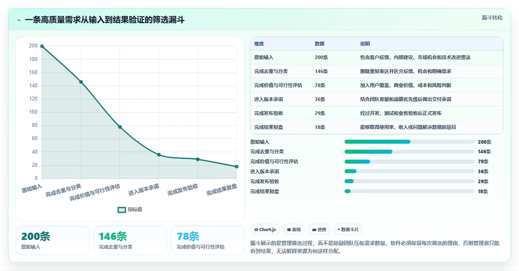Click the 数据 column header
Screen dimensions: 519x271
pos(334,44)
